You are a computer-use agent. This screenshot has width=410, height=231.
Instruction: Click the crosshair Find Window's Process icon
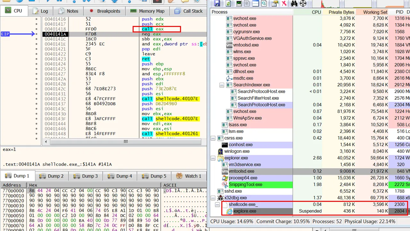tap(303, 4)
